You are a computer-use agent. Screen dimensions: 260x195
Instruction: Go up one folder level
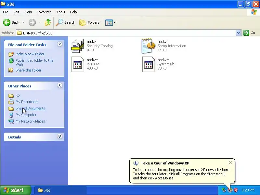pos(48,22)
